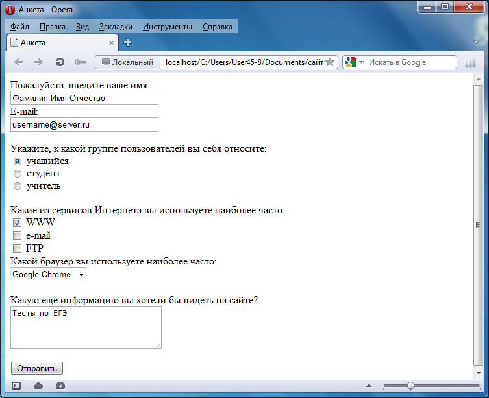Screen dimensions: 489x398
Task: Select the студент radio button
Action: 18,174
